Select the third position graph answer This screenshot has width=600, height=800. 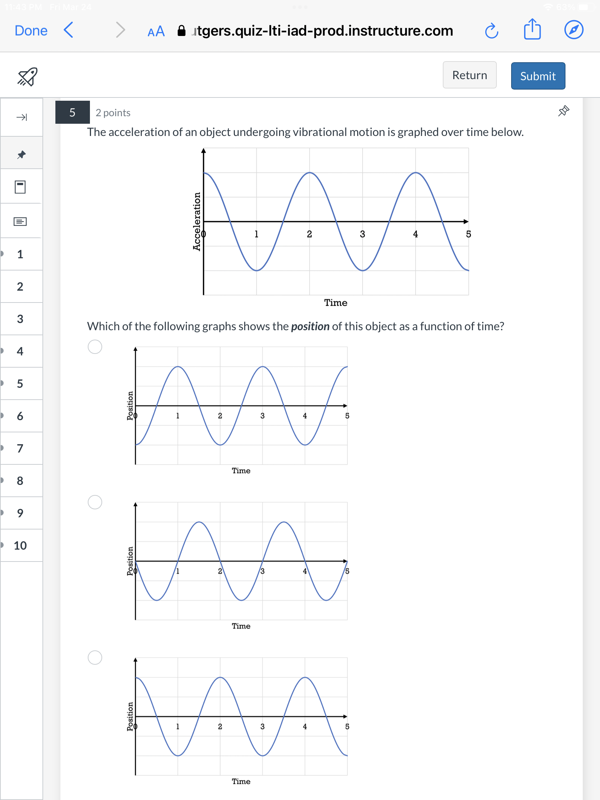pos(95,658)
